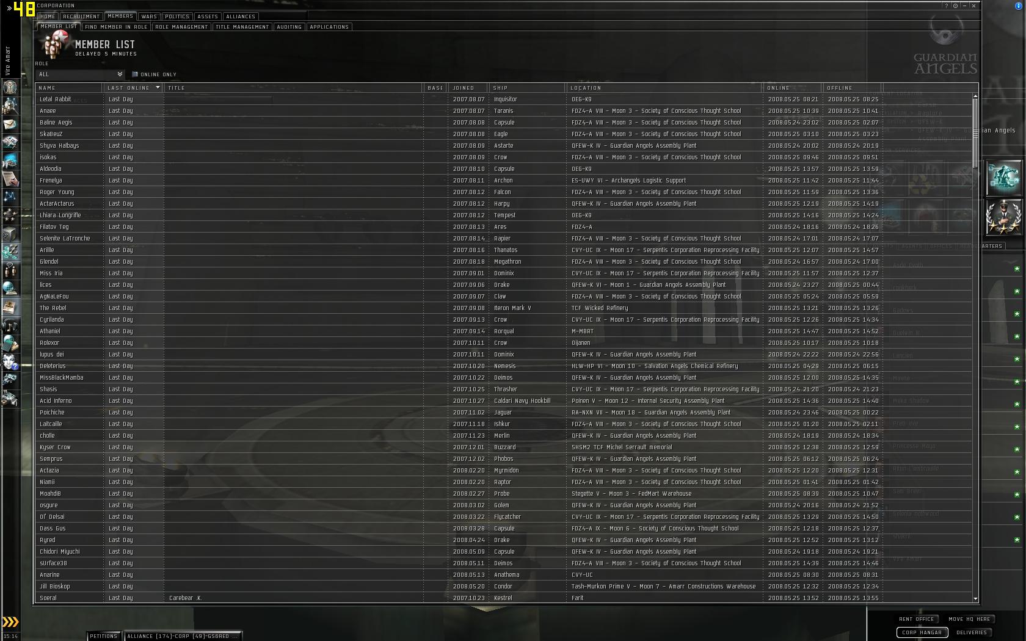Select member row Chidori Miyuchi
The image size is (1026, 641).
503,551
